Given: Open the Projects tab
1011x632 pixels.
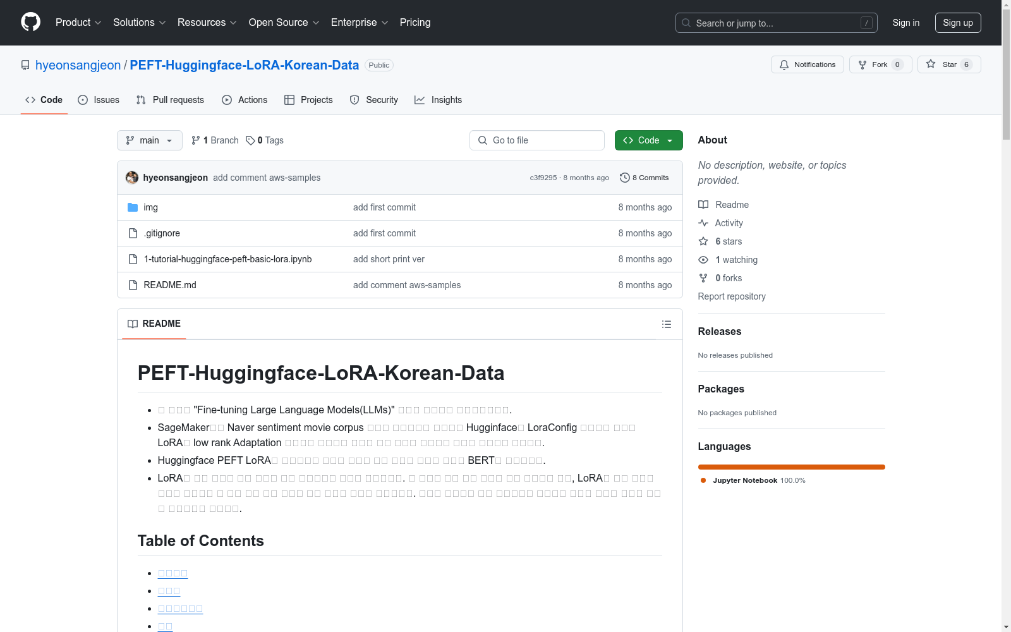Looking at the screenshot, I should coord(308,100).
